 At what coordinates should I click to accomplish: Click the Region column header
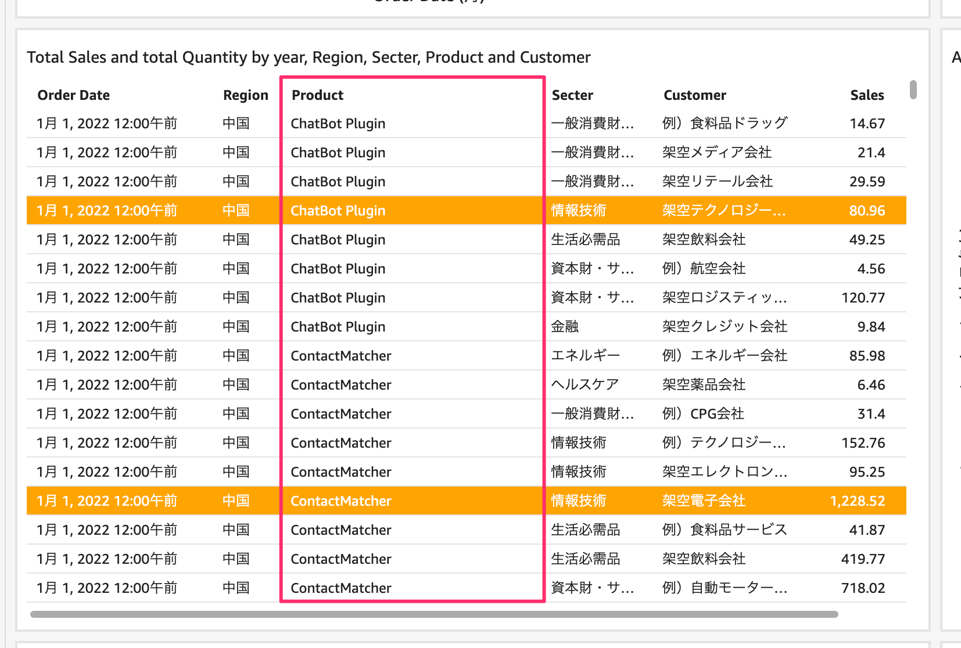pyautogui.click(x=245, y=95)
